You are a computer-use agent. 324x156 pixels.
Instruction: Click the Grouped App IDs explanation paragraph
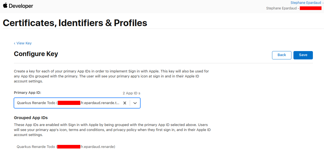pyautogui.click(x=111, y=130)
